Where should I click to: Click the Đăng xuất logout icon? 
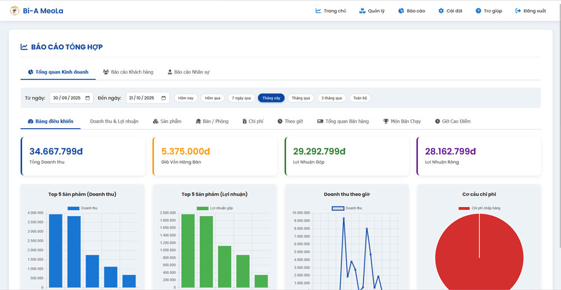[x=518, y=11]
